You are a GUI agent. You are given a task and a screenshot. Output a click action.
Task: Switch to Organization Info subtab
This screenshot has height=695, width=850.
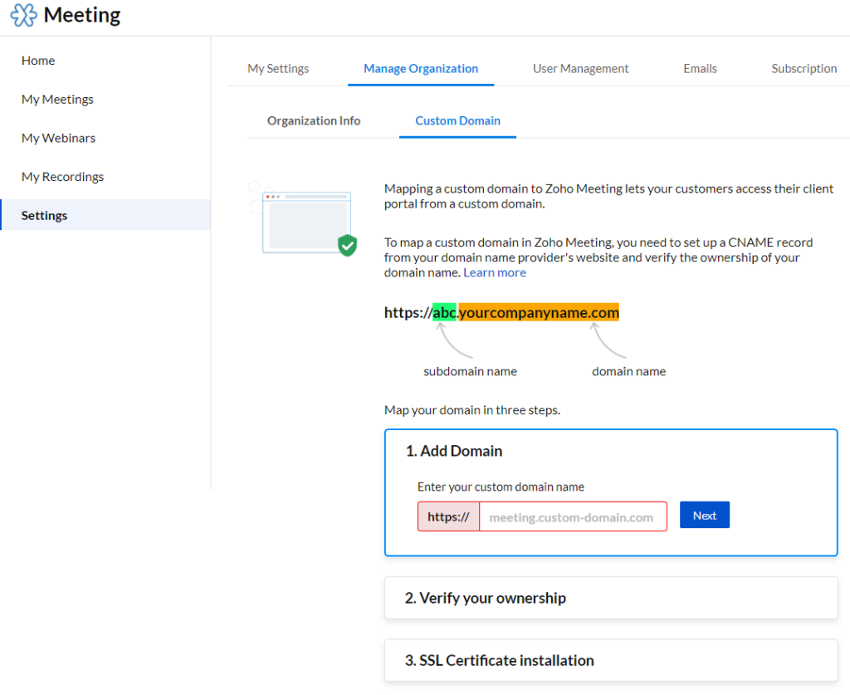point(313,120)
